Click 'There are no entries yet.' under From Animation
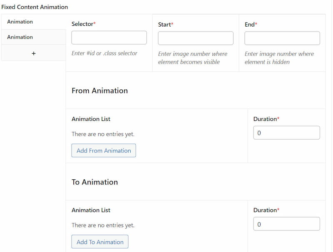The height and width of the screenshot is (252, 333). (103, 134)
